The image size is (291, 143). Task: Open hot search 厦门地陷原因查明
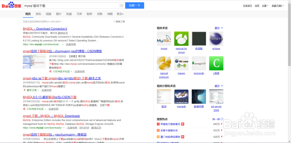click(170, 137)
